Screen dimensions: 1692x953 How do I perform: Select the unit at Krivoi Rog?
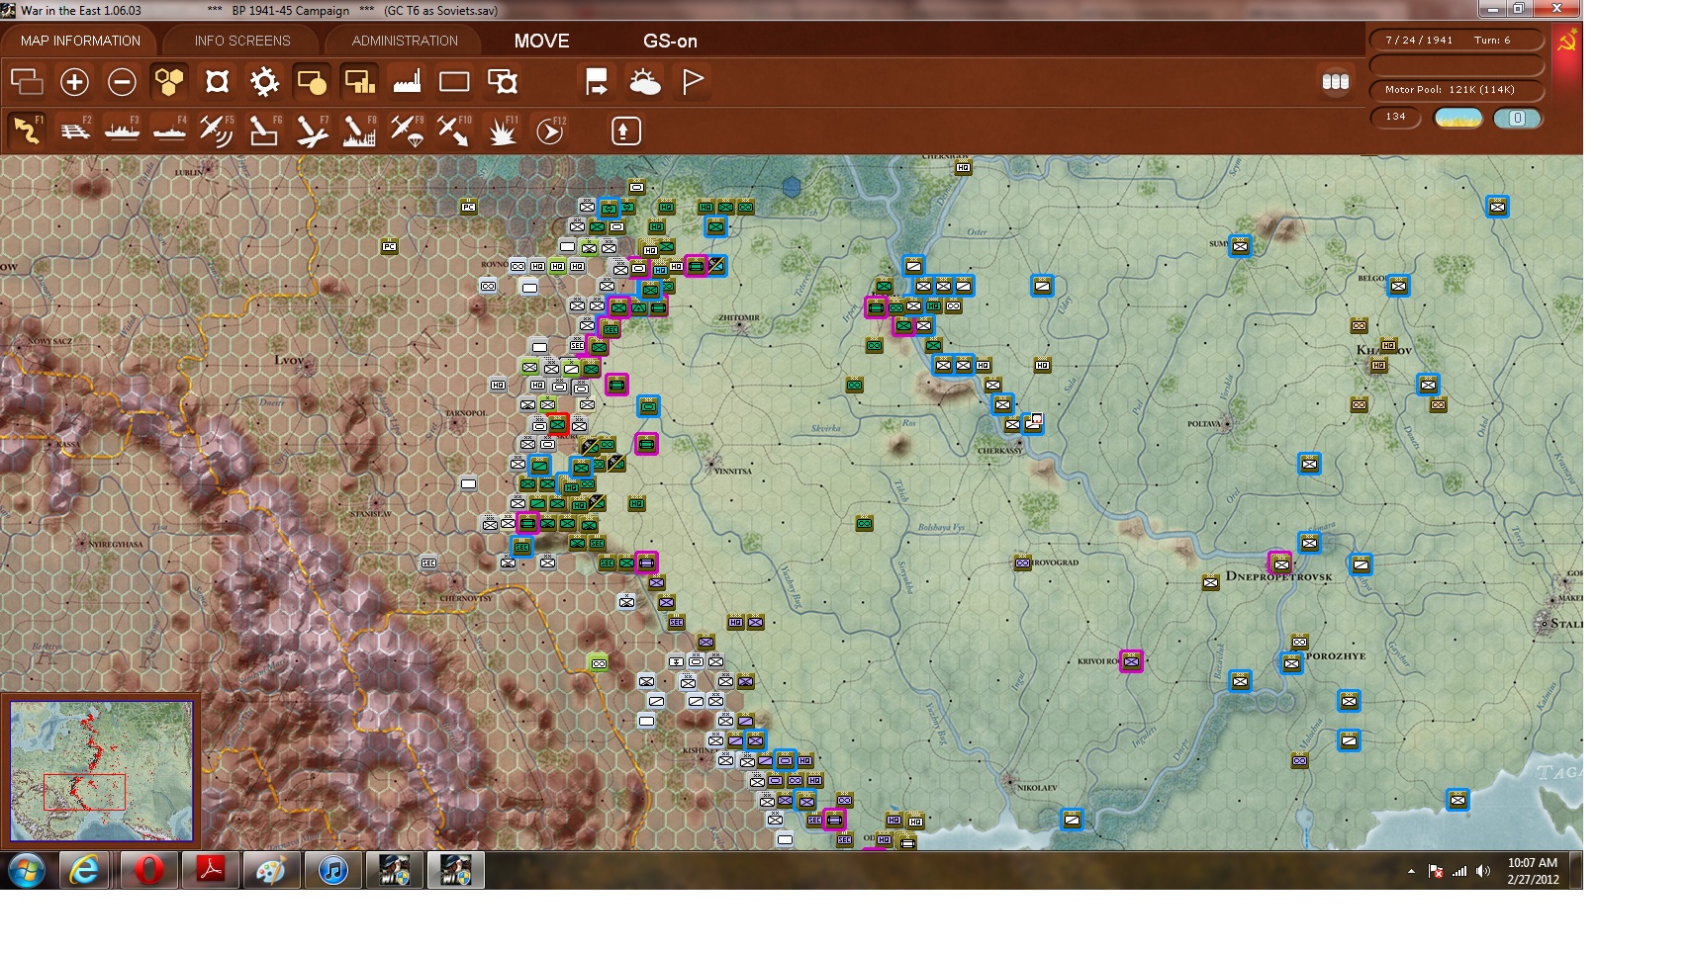coord(1131,661)
